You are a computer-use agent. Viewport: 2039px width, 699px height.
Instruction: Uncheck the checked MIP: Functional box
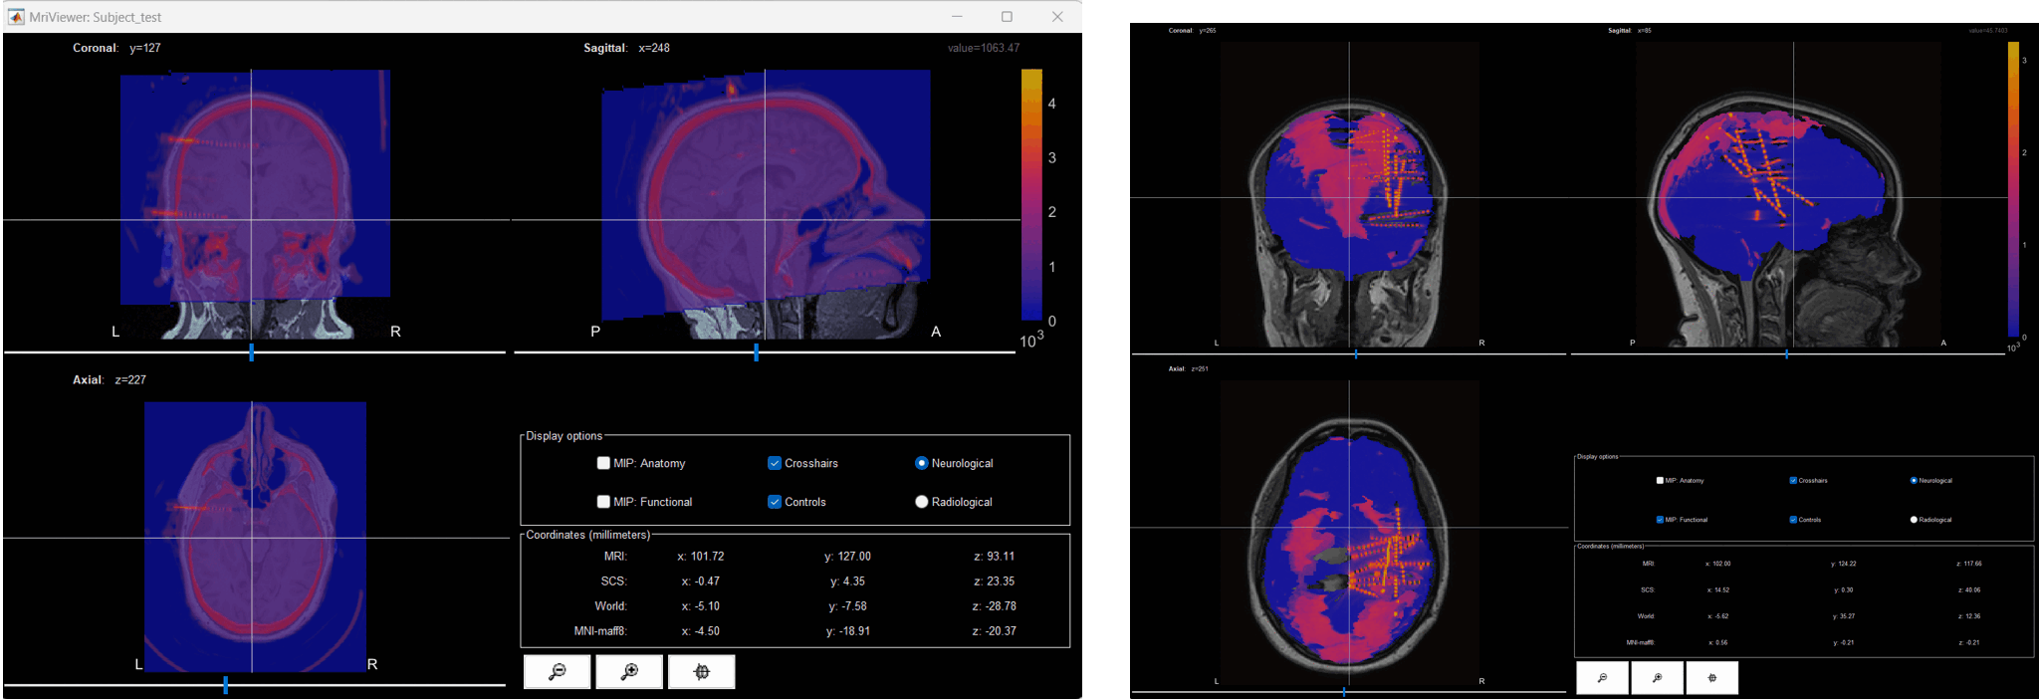pos(1660,520)
